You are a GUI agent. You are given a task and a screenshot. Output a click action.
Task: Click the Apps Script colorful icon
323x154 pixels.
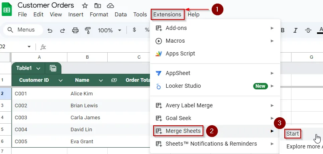(159, 53)
